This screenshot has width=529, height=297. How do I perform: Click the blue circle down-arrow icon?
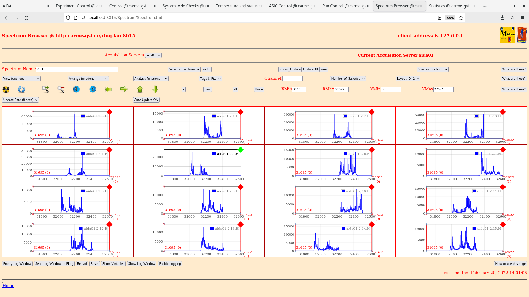tap(76, 89)
